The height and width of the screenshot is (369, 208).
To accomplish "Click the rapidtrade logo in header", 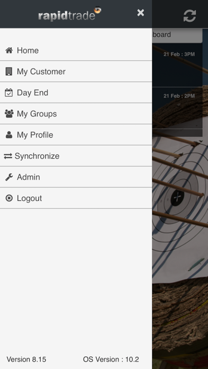I will (70, 14).
